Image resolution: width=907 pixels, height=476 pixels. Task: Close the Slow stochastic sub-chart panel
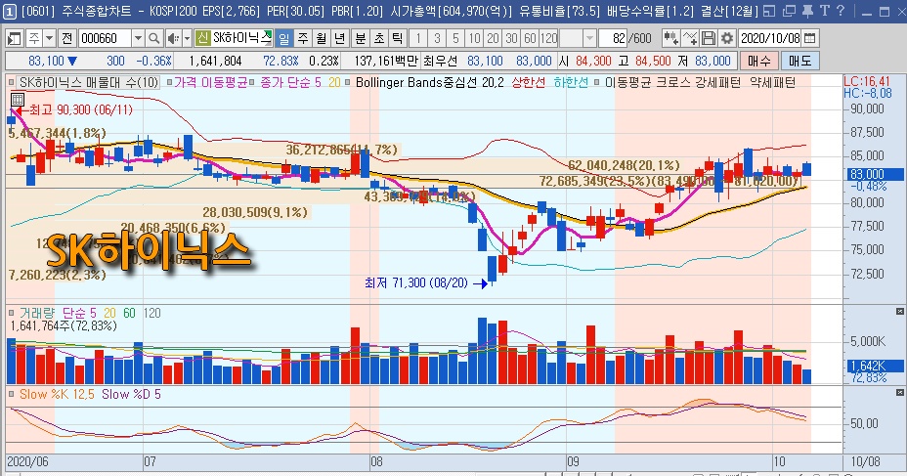pyautogui.click(x=899, y=393)
